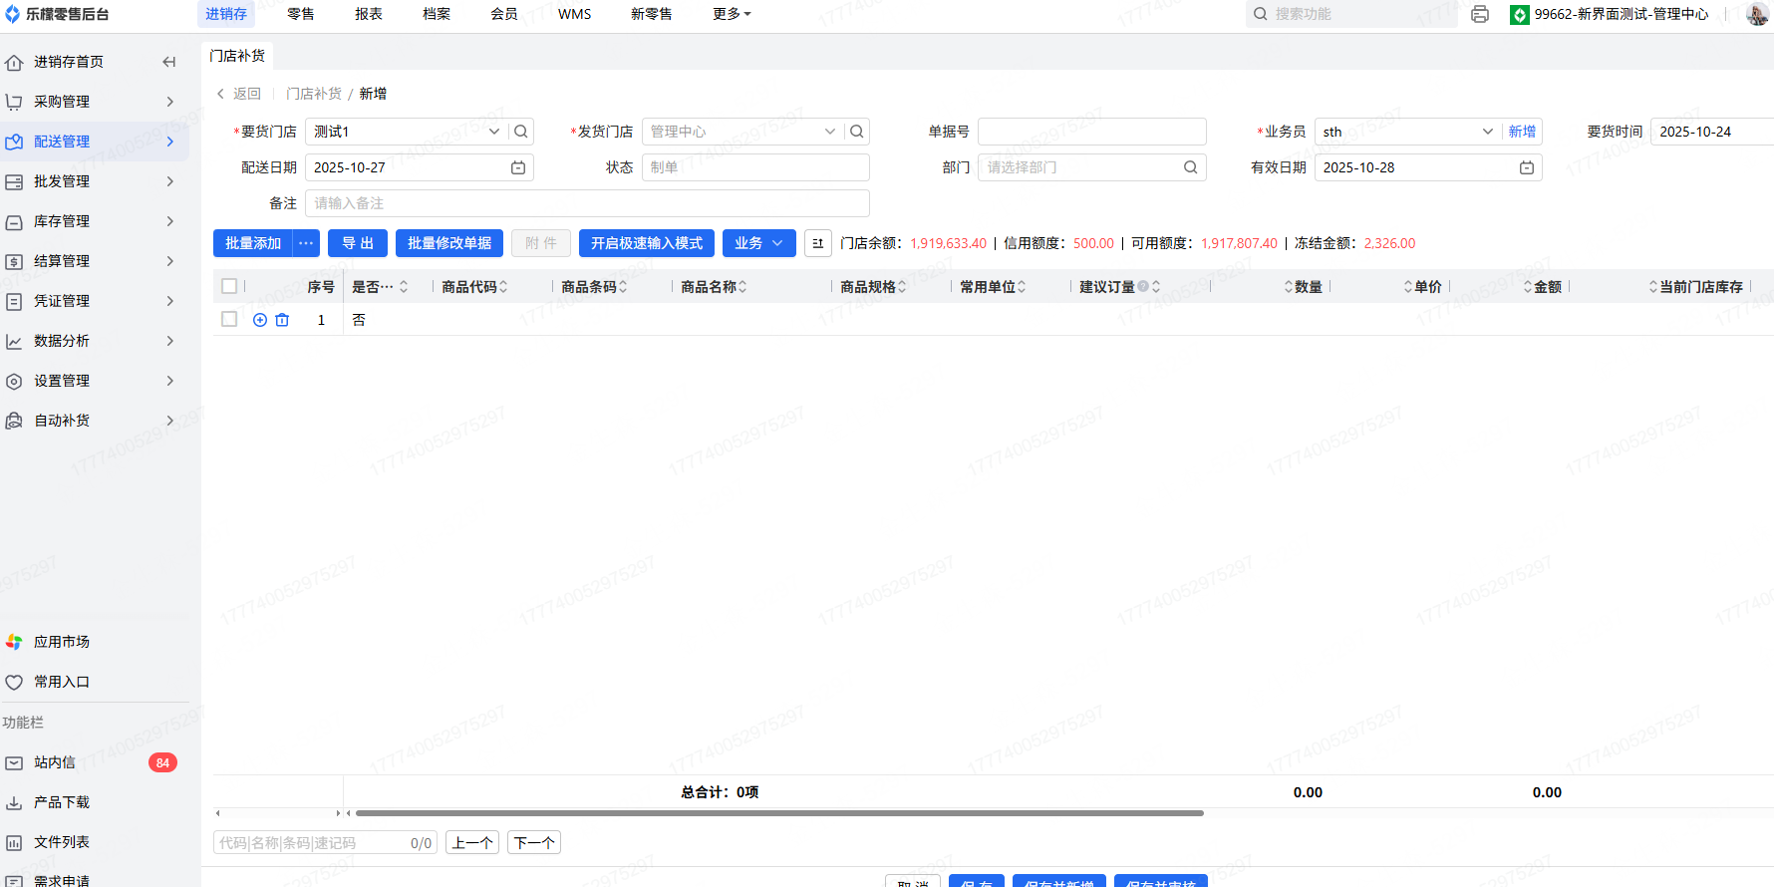Open the 业务 dropdown button
The image size is (1774, 887).
coord(758,243)
